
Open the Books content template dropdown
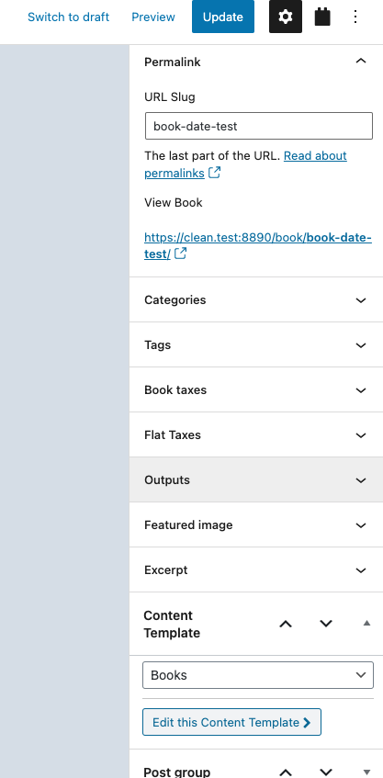(258, 675)
